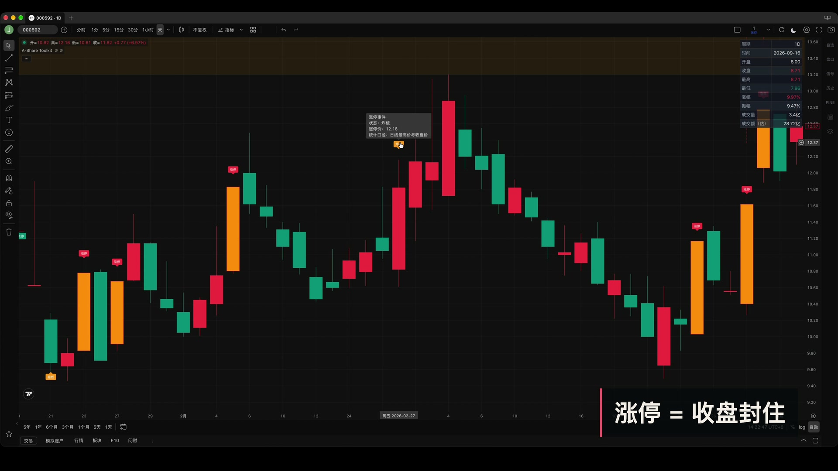Screen dimensions: 838x471
Task: Click the J user avatar
Action: pos(9,30)
